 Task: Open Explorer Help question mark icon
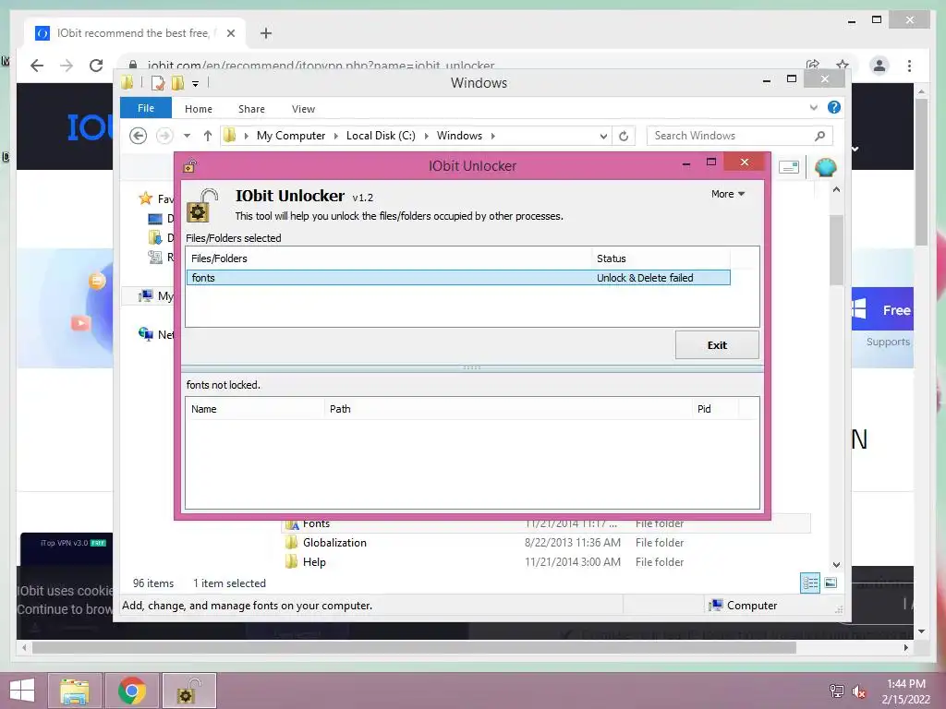(x=834, y=107)
